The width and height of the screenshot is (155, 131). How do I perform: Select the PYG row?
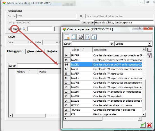pos(103,114)
